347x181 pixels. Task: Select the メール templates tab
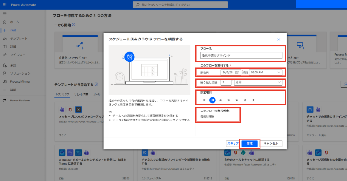(x=97, y=94)
